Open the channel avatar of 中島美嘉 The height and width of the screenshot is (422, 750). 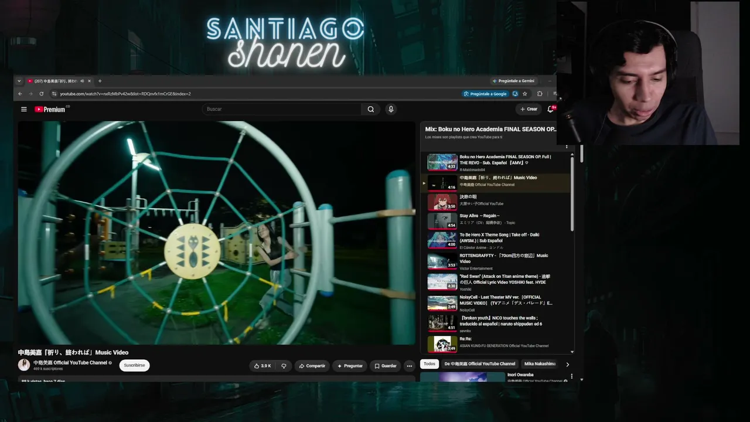(x=24, y=365)
